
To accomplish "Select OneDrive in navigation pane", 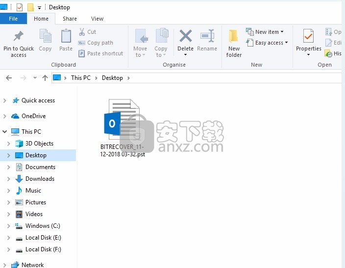I will (33, 116).
